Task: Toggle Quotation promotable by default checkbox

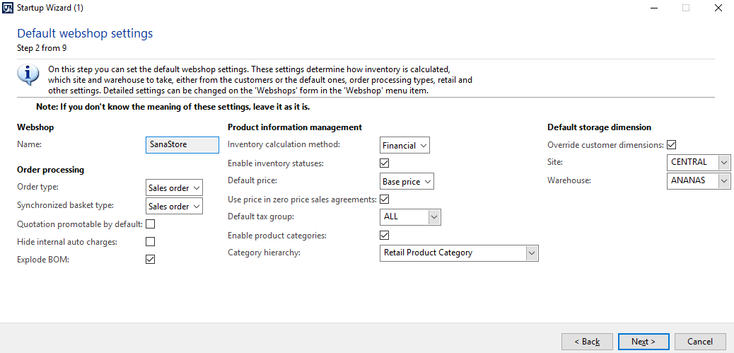Action: [x=150, y=224]
